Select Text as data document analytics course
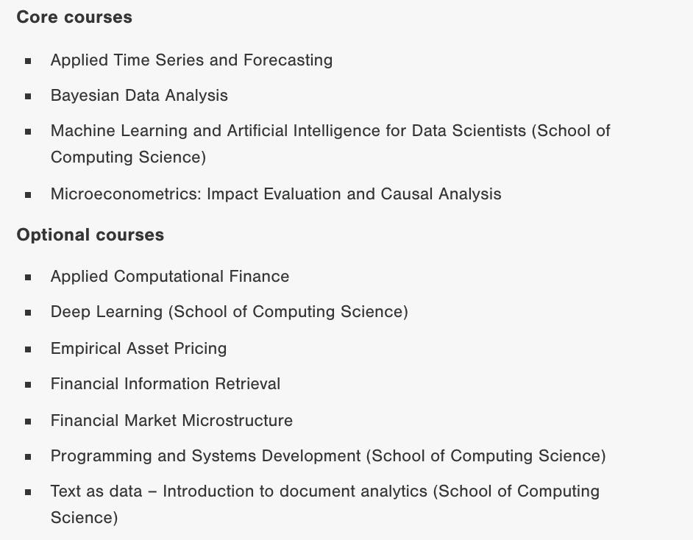Screen dimensions: 693x540 (x=325, y=505)
